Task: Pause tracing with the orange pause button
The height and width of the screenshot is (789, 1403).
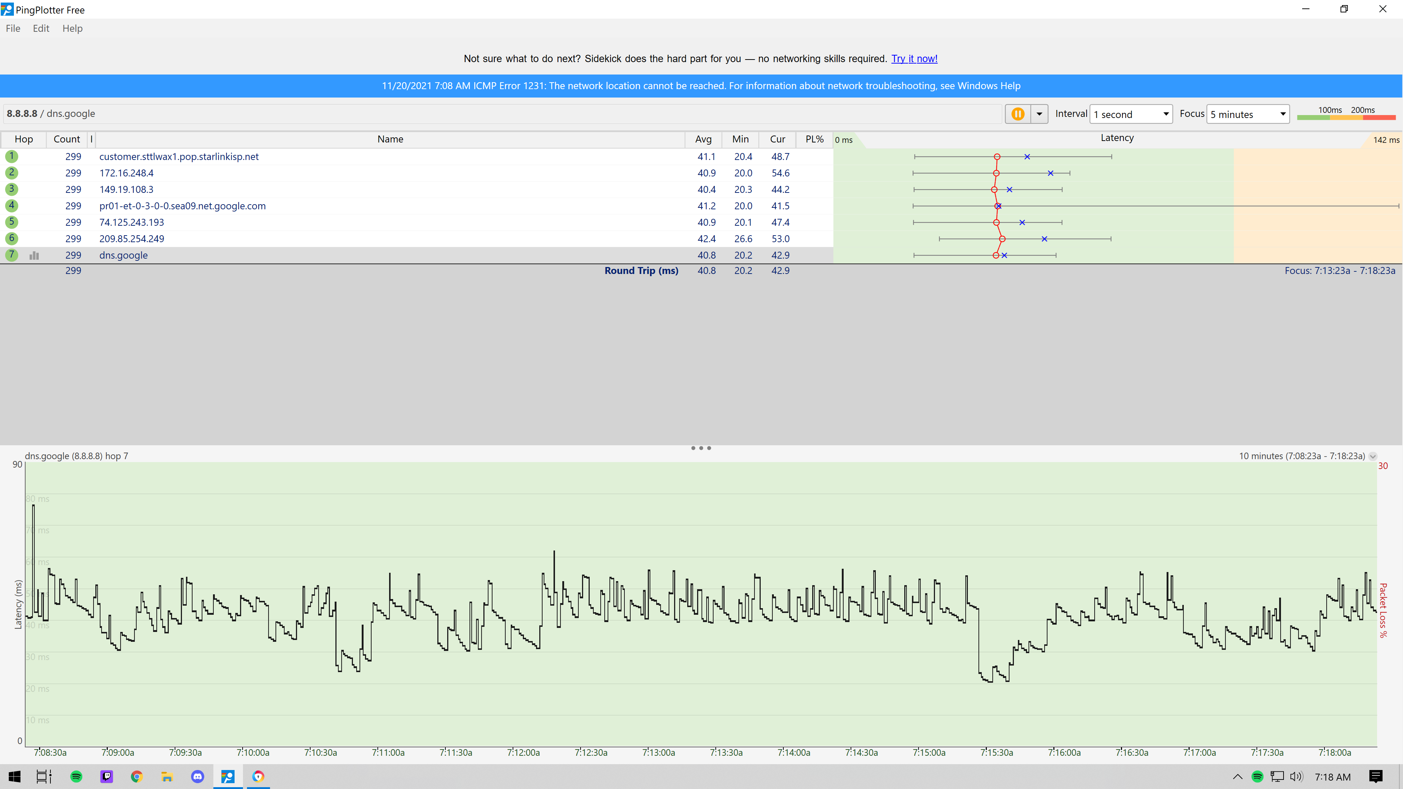Action: coord(1018,114)
